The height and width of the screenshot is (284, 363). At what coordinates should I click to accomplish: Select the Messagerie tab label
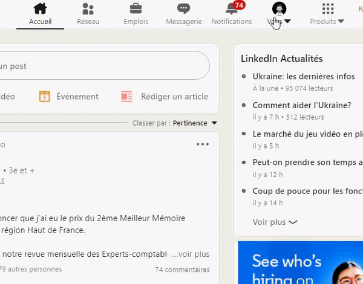[x=184, y=22]
